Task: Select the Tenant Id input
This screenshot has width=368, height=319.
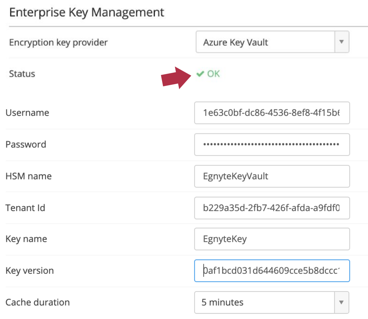Action: point(272,208)
